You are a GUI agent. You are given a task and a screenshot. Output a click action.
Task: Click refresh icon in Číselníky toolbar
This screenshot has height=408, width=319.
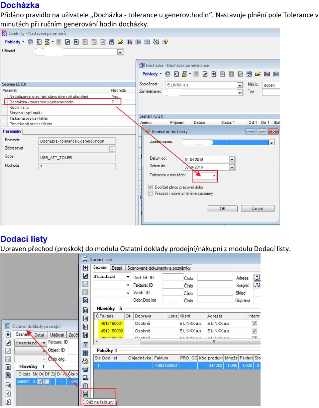30,42
